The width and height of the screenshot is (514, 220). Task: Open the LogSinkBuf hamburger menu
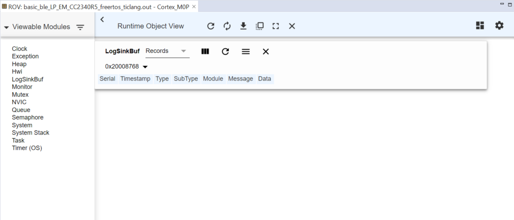click(x=246, y=51)
